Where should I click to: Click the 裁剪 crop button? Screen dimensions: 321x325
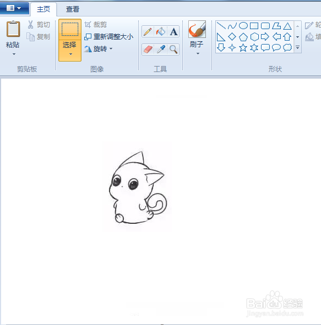(x=96, y=25)
